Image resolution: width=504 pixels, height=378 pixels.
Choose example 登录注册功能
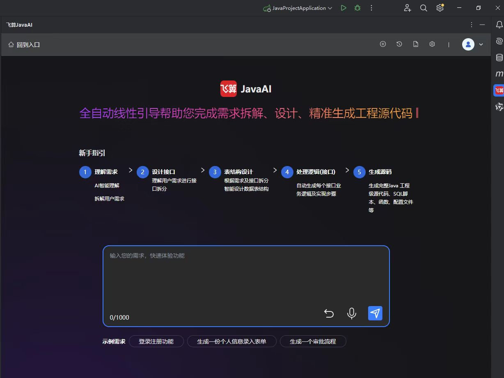[156, 341]
